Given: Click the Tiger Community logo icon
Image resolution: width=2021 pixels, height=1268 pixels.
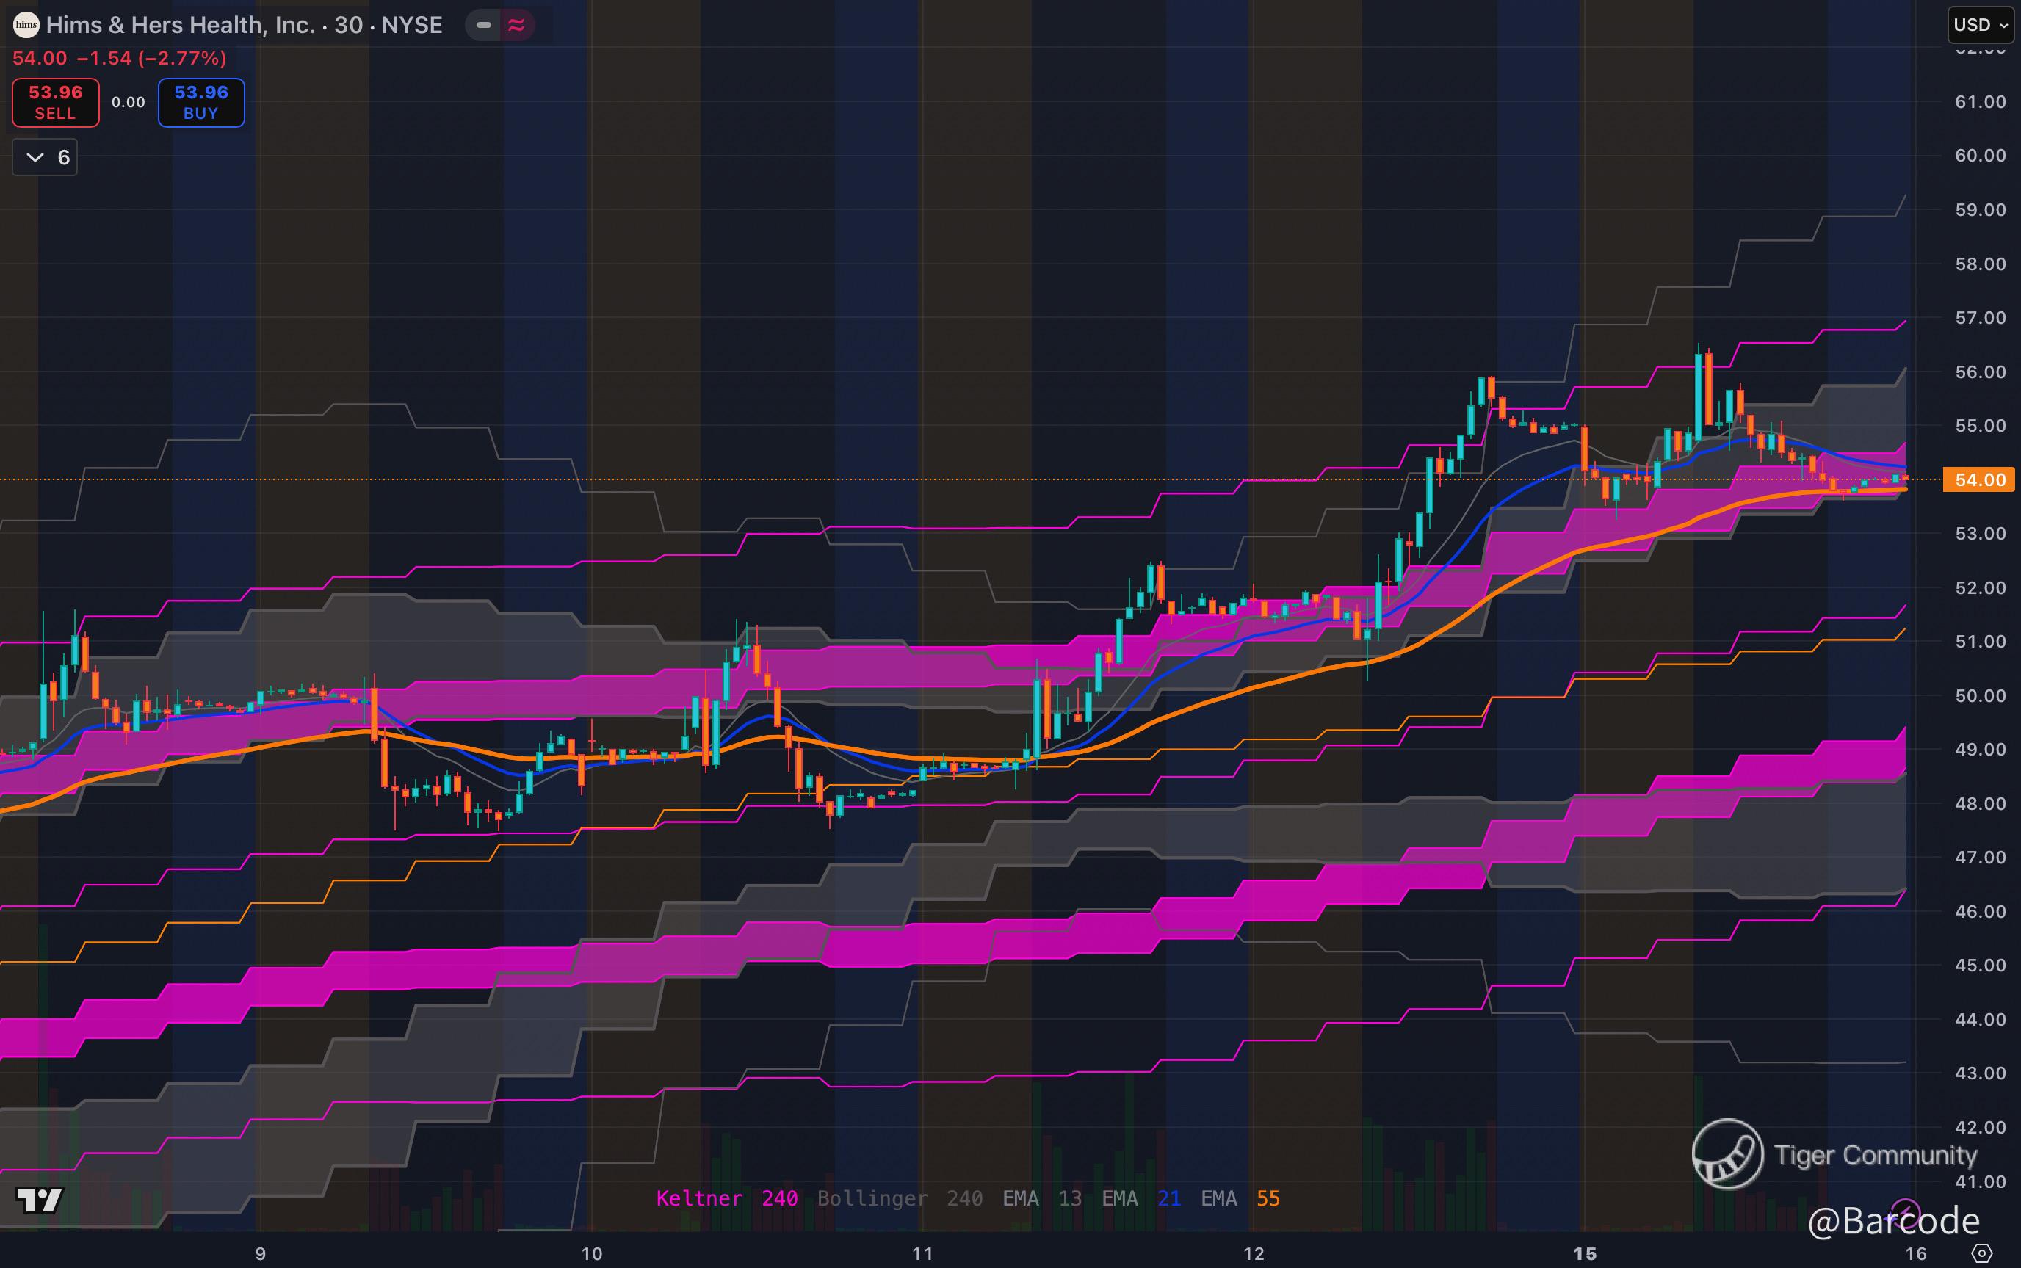Looking at the screenshot, I should click(1727, 1154).
